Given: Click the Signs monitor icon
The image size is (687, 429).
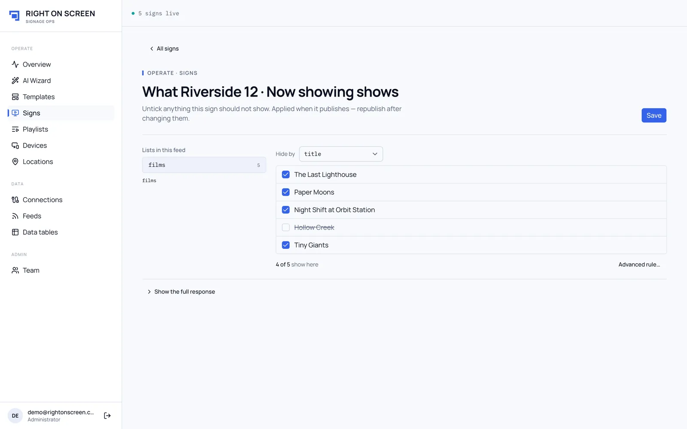Looking at the screenshot, I should tap(15, 113).
